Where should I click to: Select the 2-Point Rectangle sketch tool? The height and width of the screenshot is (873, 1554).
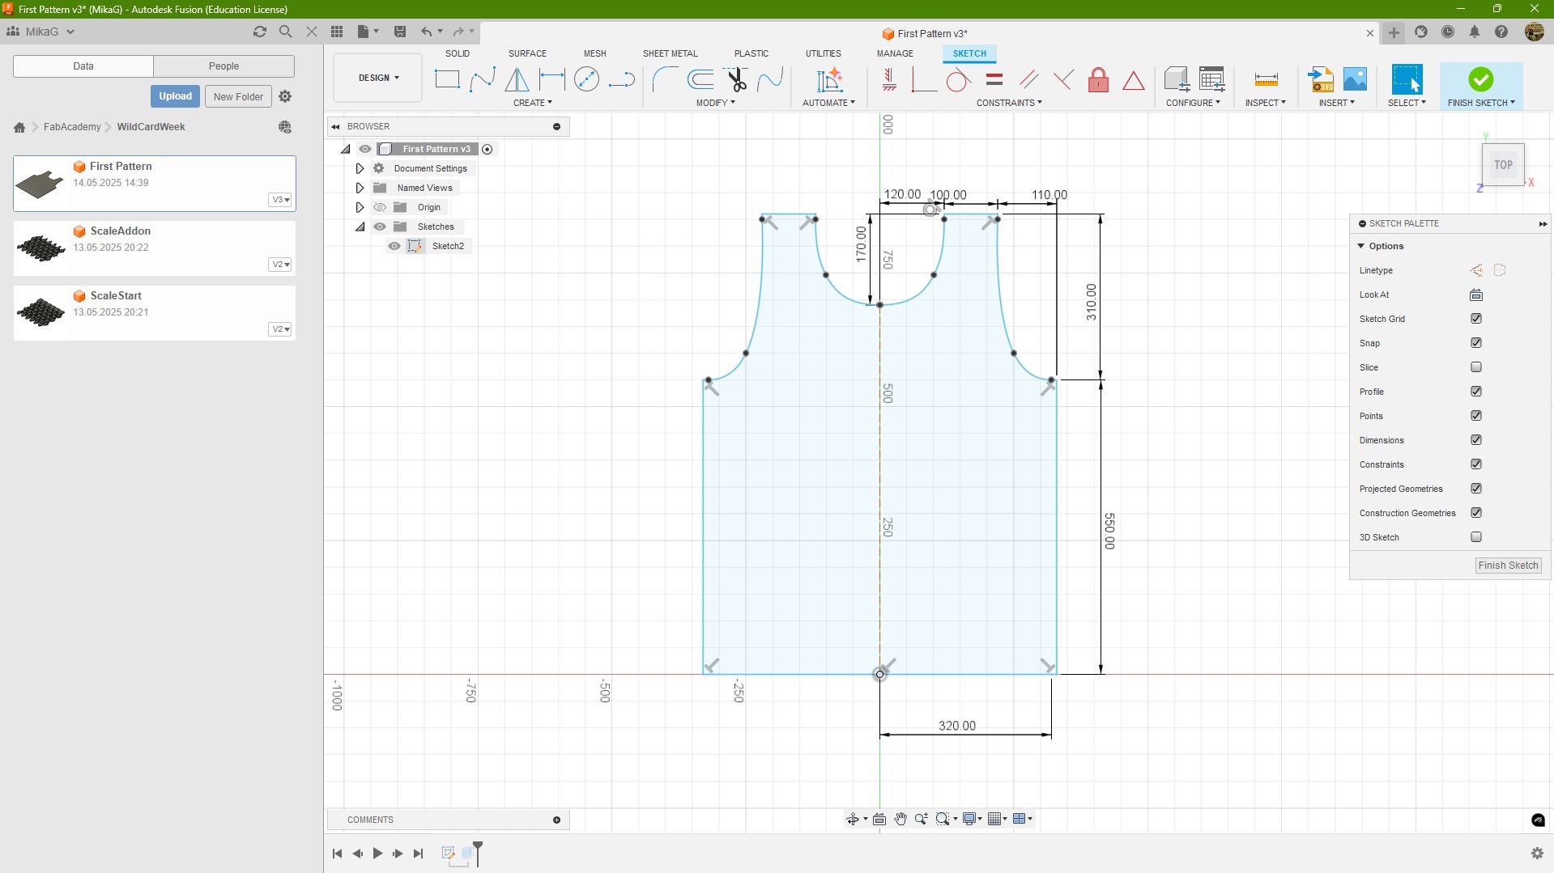coord(447,79)
